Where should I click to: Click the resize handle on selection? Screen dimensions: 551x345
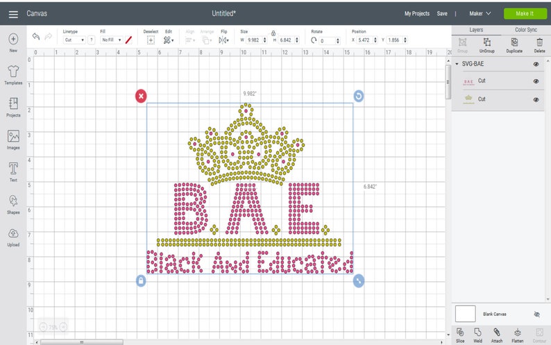pos(359,281)
